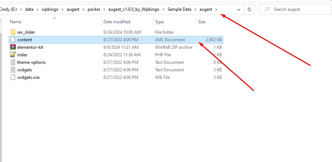The image size is (332, 162).
Task: Click the elementor-kit WinRAR archive icon
Action: click(13, 47)
